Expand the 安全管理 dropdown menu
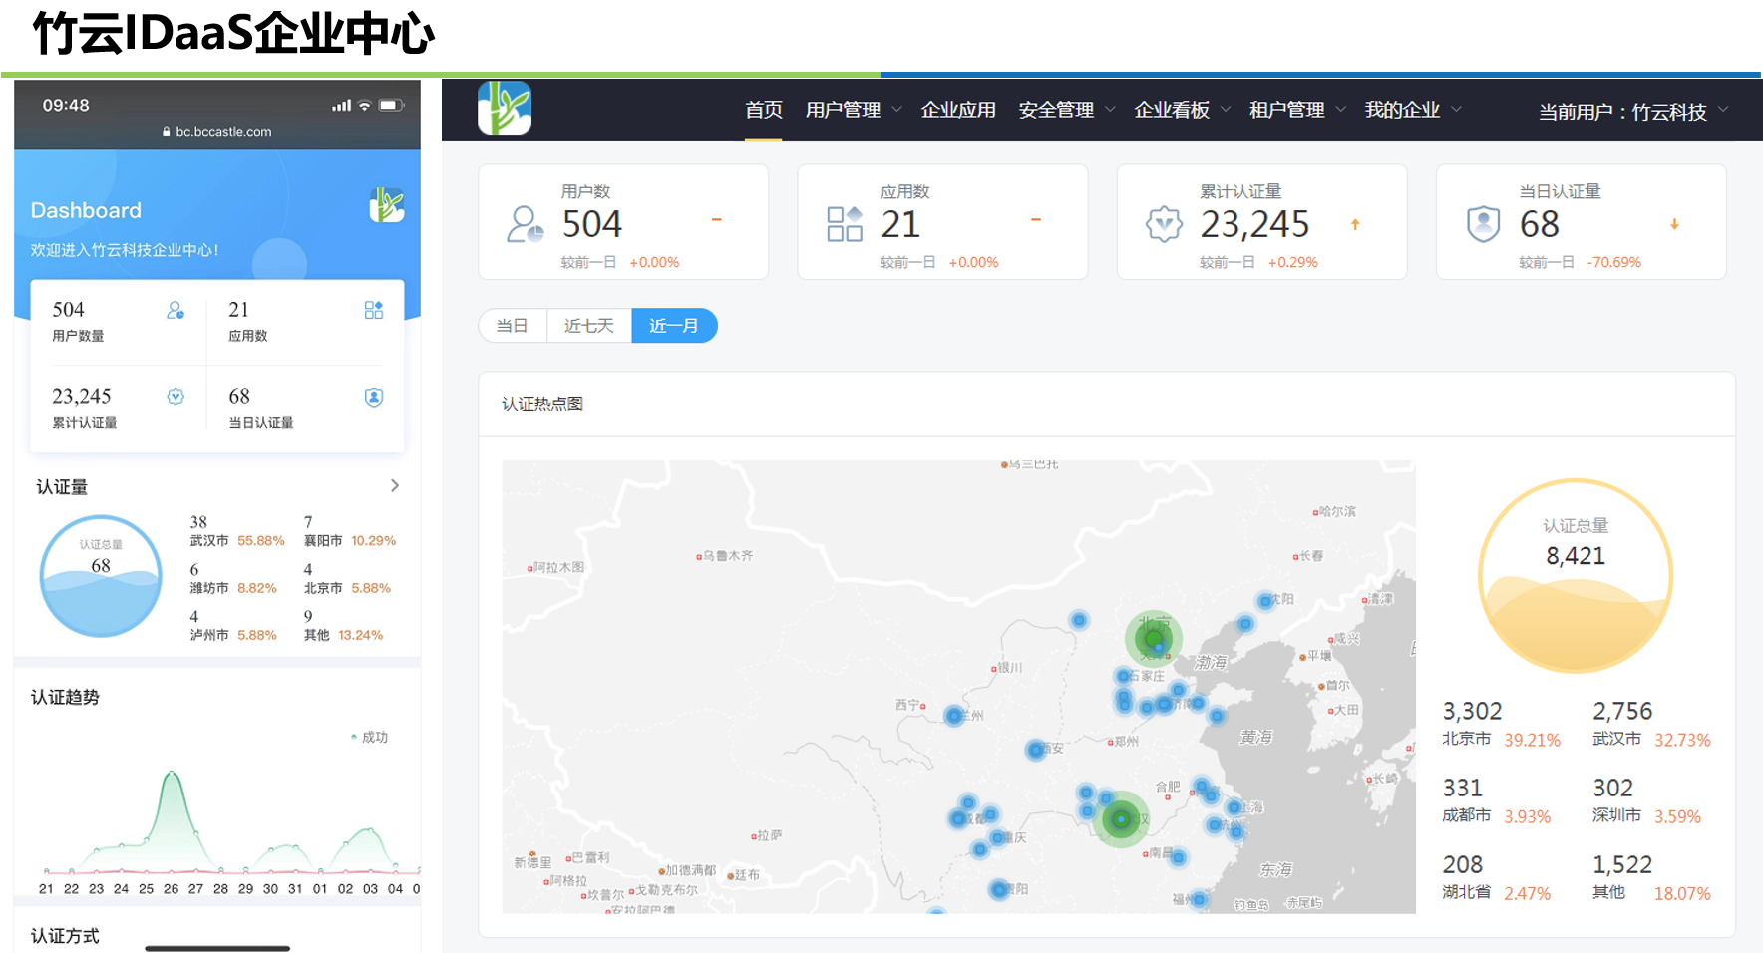Image resolution: width=1763 pixels, height=953 pixels. click(x=1067, y=110)
